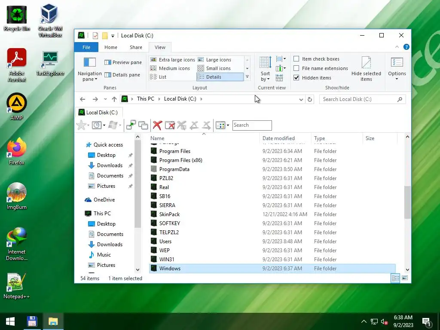Viewport: 440px width, 330px height.
Task: Click Size all columns to fit icon
Action: click(279, 78)
